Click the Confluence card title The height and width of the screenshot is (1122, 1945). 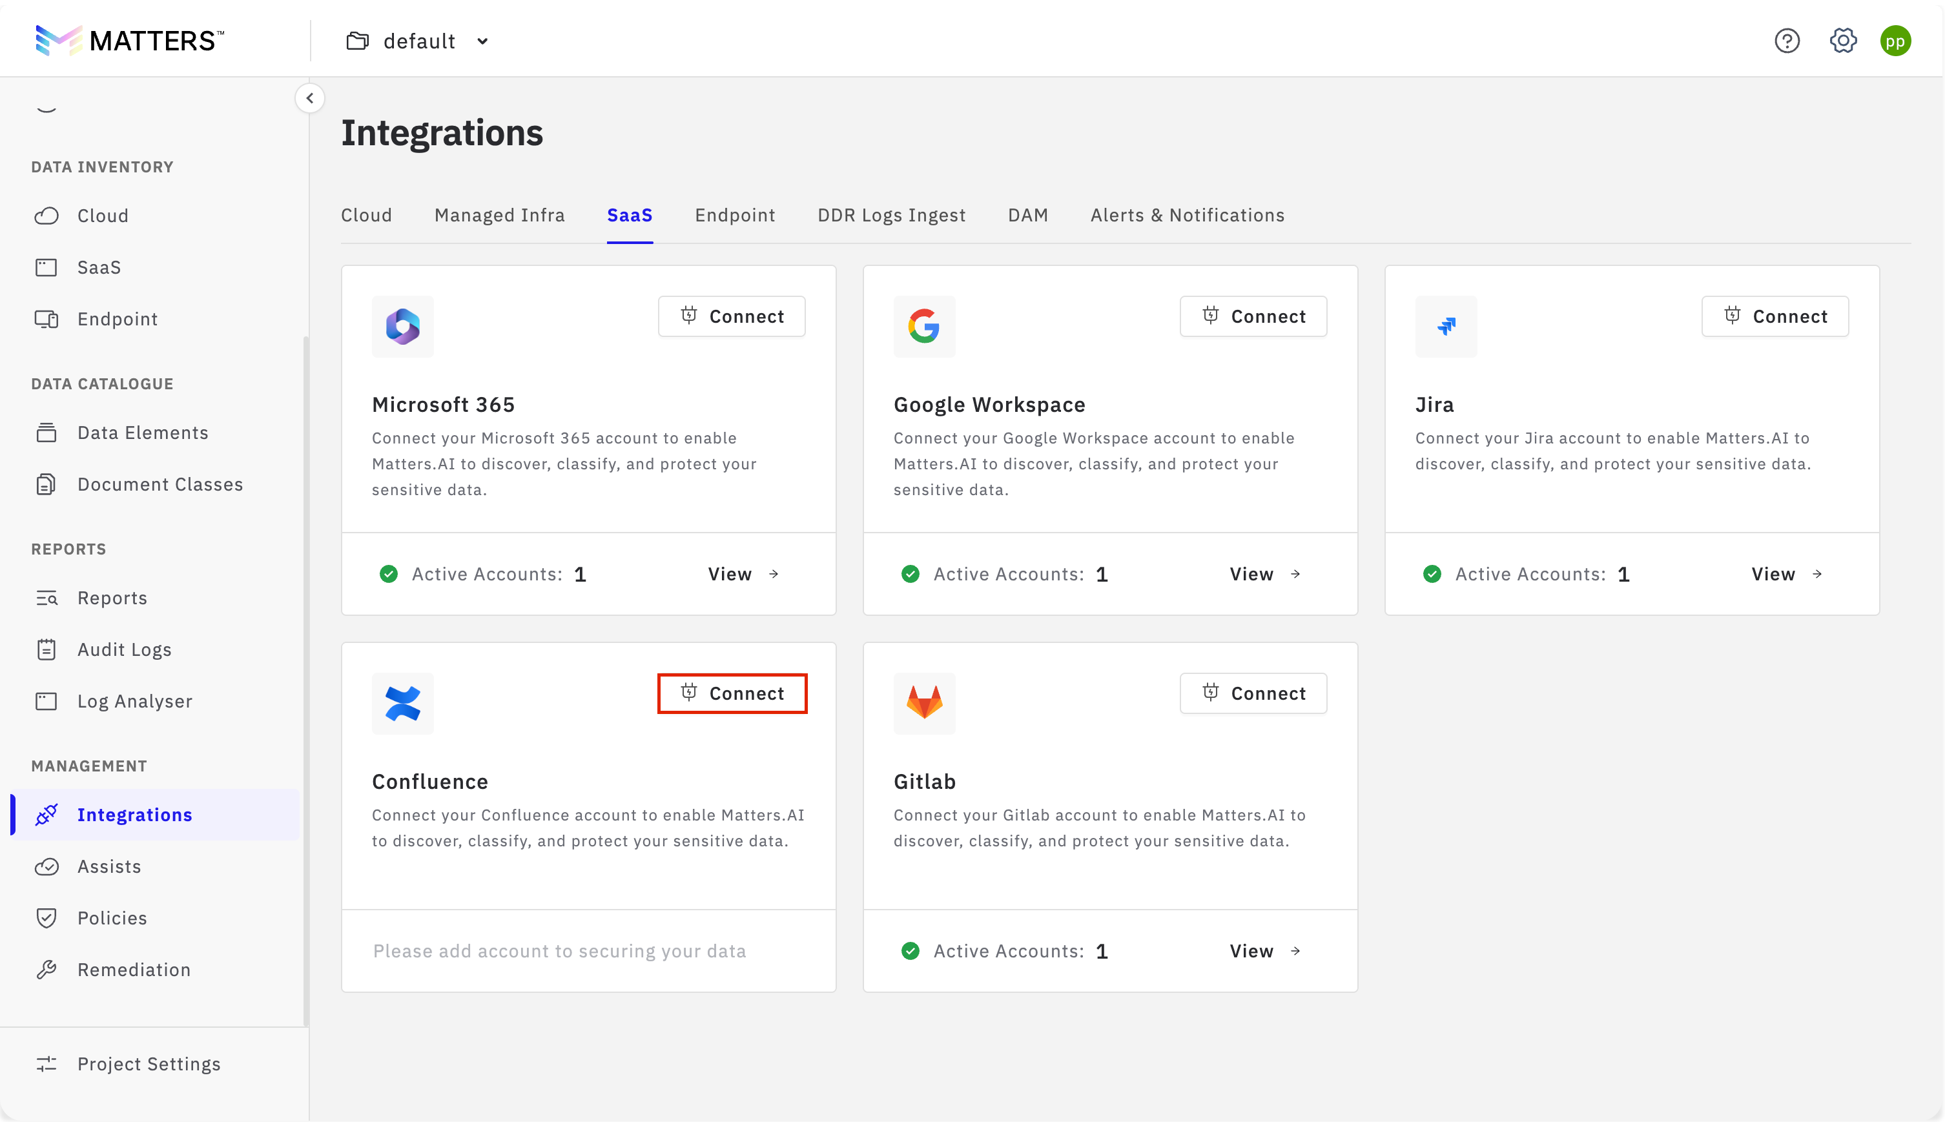tap(430, 781)
